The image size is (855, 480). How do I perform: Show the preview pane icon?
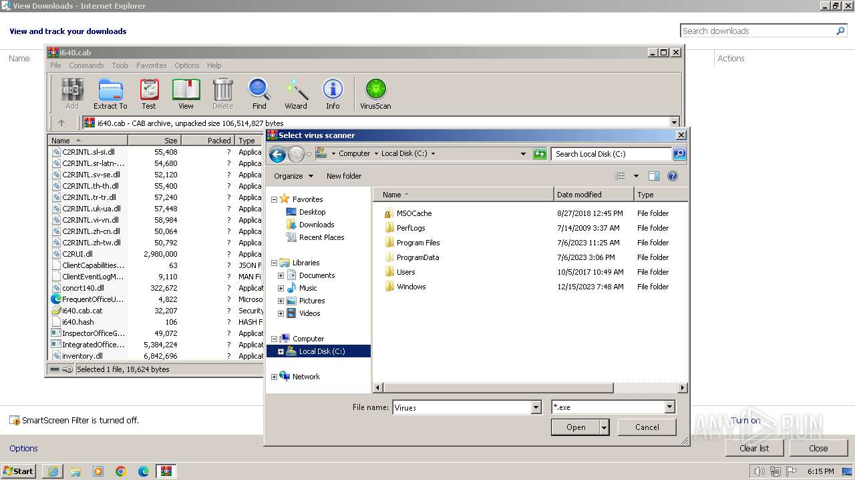(654, 176)
